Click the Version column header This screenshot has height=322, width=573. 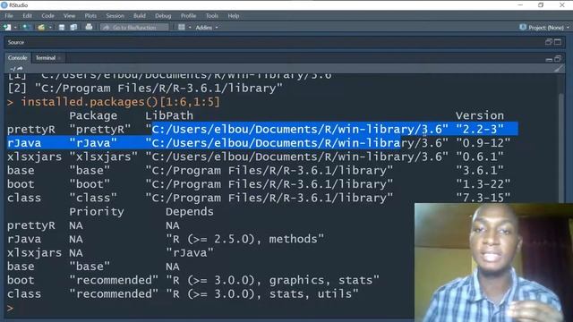click(x=480, y=115)
